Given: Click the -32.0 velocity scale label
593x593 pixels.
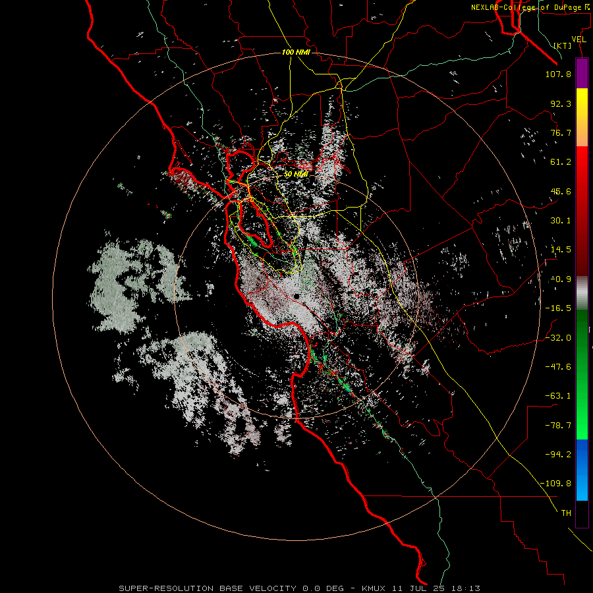Looking at the screenshot, I should (x=558, y=338).
